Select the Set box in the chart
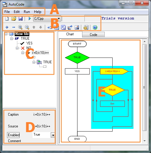151x153 pixels. click(112, 104)
